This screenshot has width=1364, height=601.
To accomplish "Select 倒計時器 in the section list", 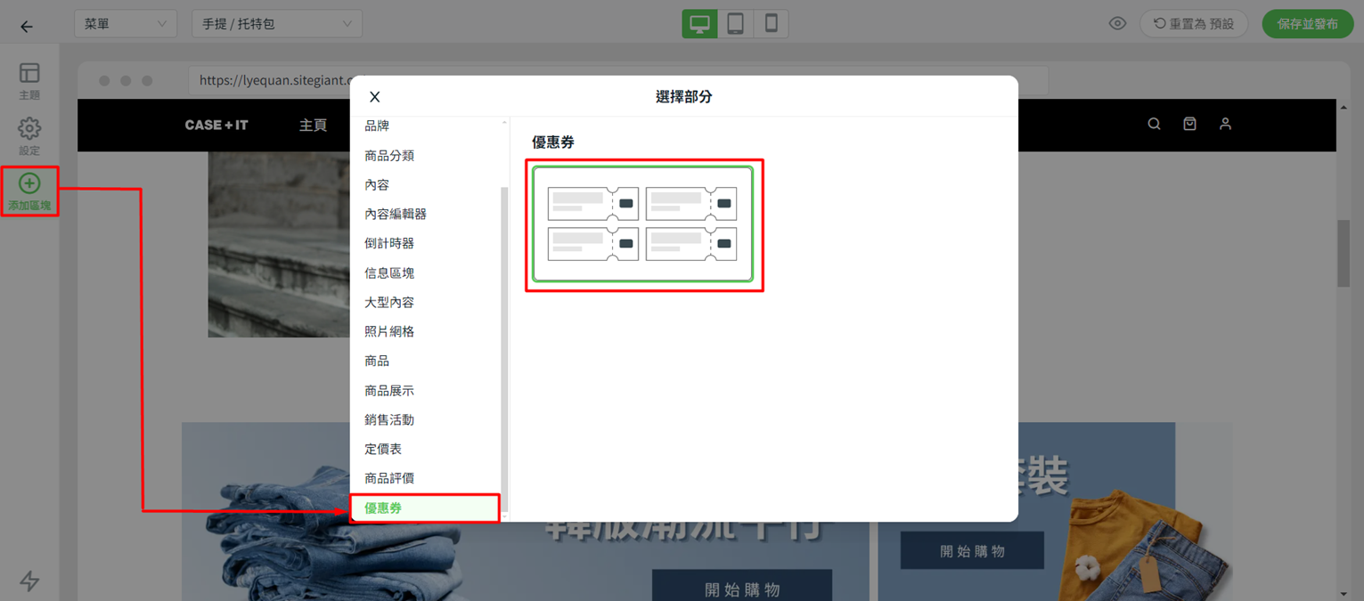I will (x=389, y=243).
